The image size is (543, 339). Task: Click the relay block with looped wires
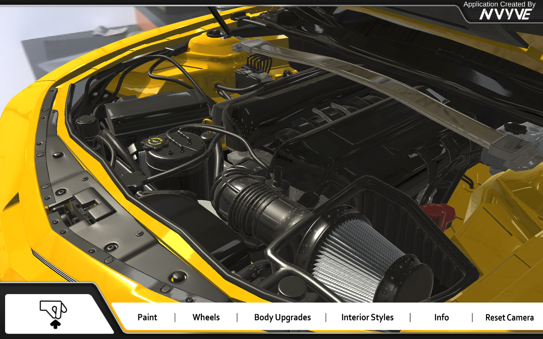point(253,71)
